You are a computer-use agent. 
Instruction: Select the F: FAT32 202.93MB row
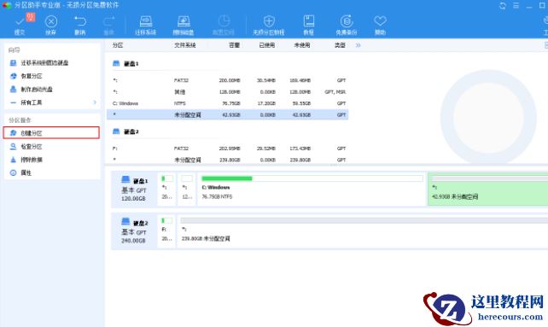[x=228, y=149]
